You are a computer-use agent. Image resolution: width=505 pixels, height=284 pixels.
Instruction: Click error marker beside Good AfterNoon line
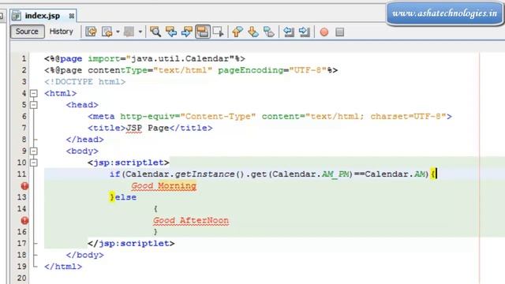24,221
